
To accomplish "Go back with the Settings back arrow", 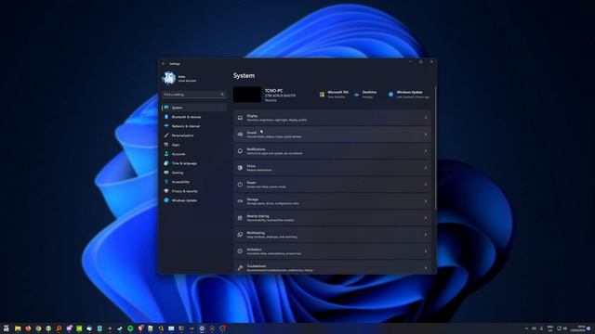I will [x=164, y=64].
